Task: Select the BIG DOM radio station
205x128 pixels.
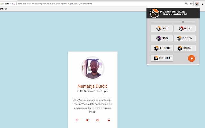Action: pyautogui.click(x=184, y=38)
